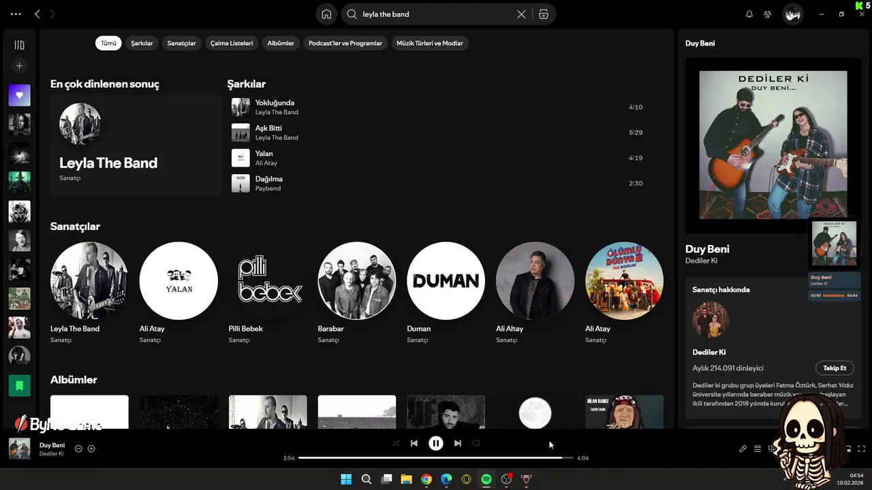Click the minus icon next to Duy Beni

click(78, 448)
